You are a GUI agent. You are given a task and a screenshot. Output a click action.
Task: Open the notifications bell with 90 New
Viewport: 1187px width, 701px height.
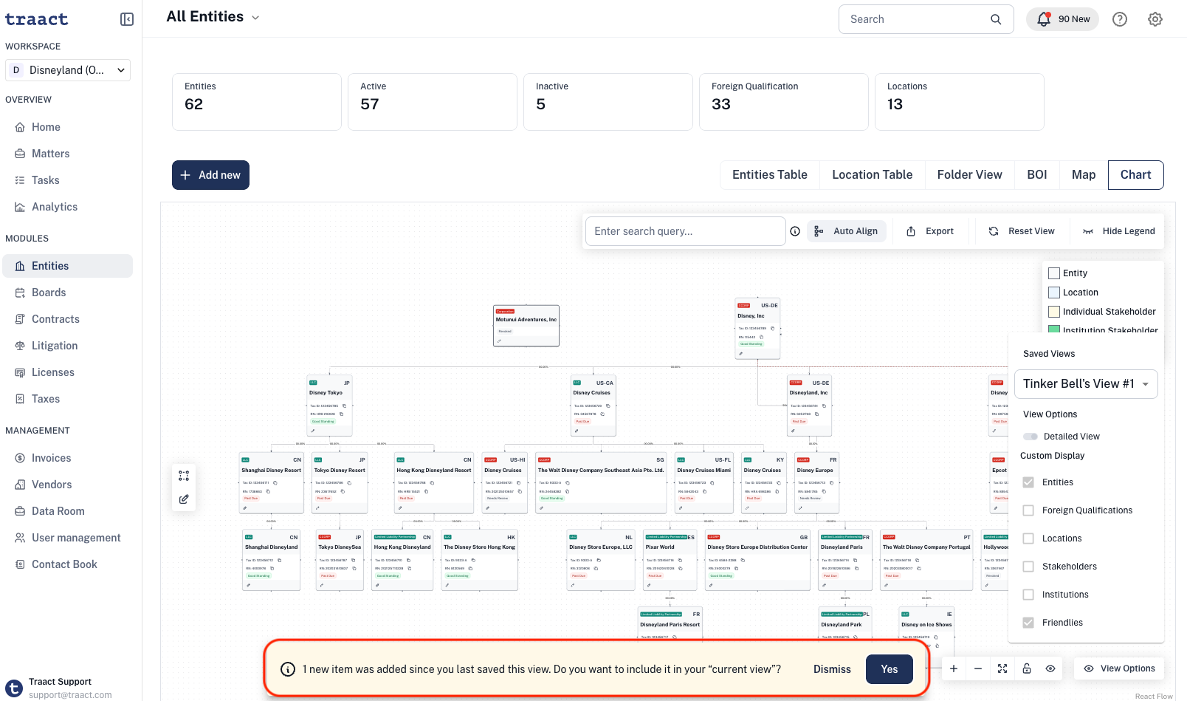(x=1062, y=19)
